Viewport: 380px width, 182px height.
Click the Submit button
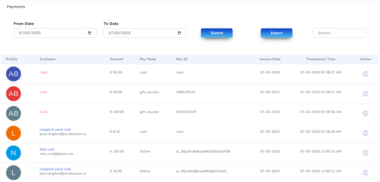point(217,33)
